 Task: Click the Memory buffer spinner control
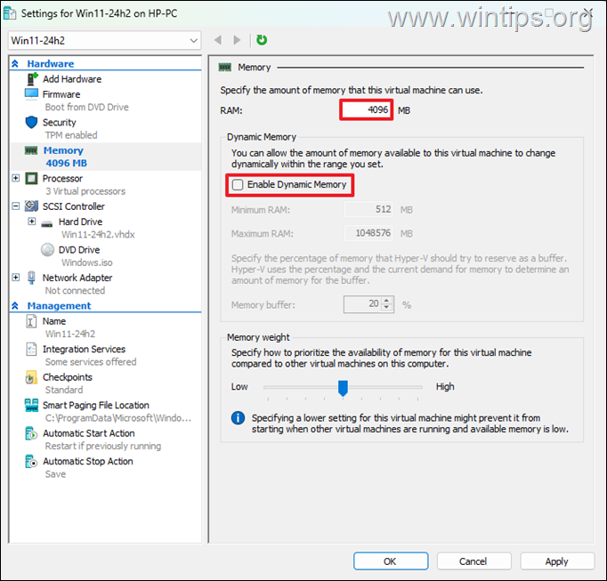pyautogui.click(x=386, y=304)
